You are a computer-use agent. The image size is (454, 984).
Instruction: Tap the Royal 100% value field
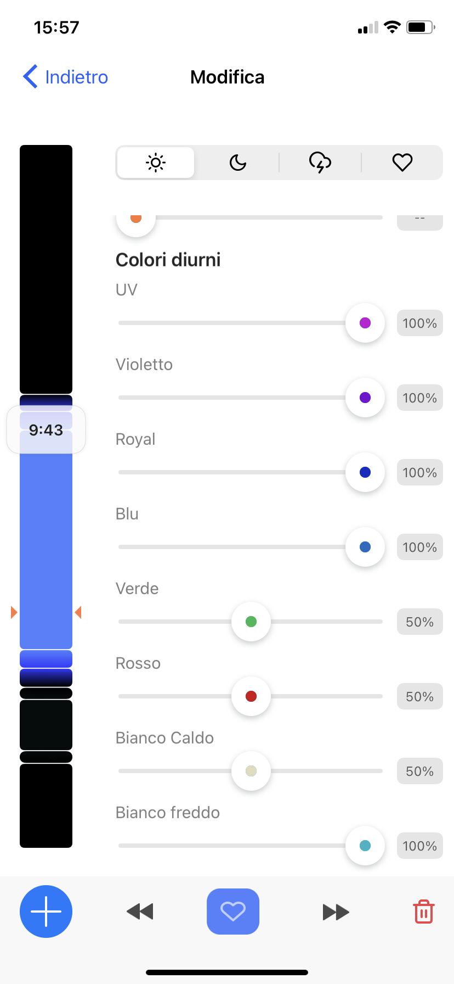[420, 472]
